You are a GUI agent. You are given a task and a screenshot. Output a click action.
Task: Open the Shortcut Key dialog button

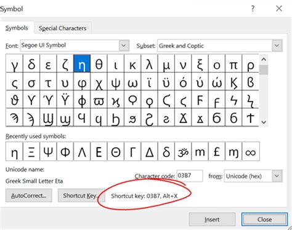click(x=81, y=196)
